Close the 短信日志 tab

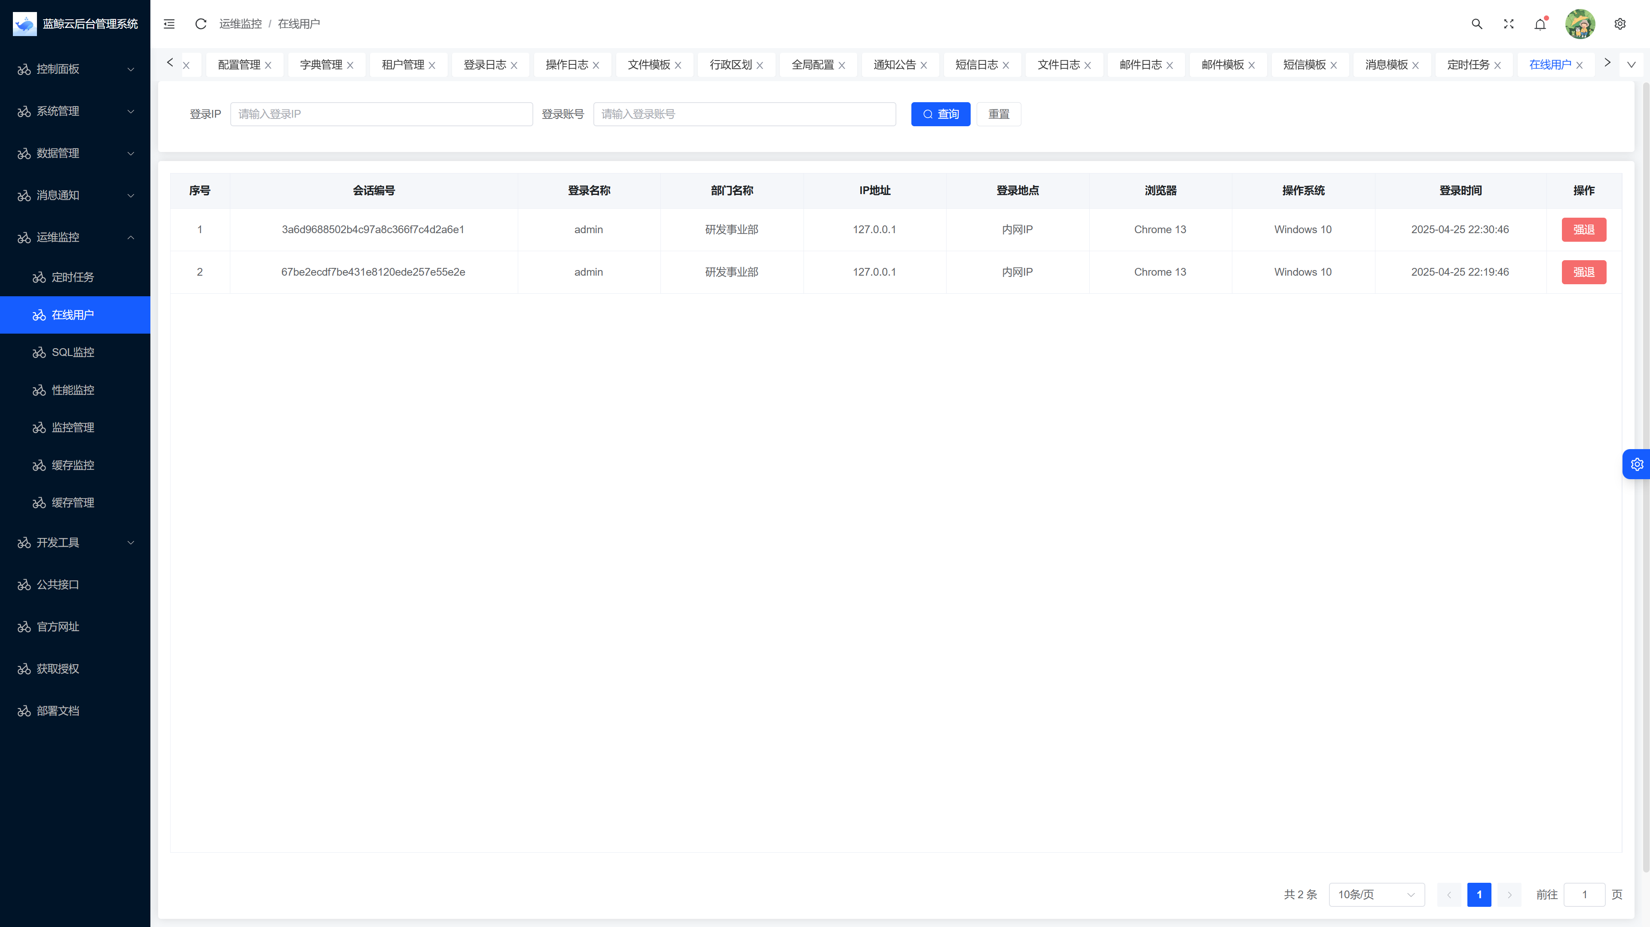click(x=1006, y=65)
